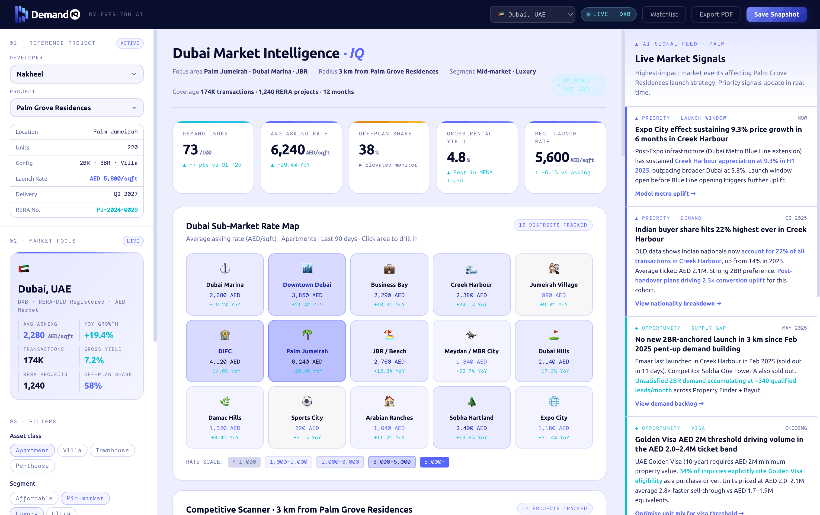The image size is (820, 515).
Task: Open View demand backlog link
Action: 669,404
